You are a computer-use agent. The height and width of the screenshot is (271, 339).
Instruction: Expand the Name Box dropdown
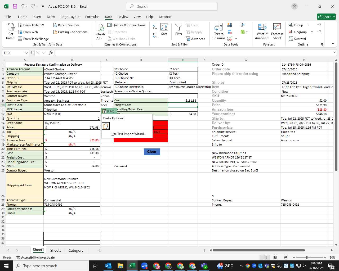click(26, 53)
